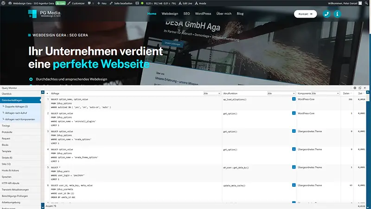Close the Query Monitor panel
Screen dimensions: 371x209
[365, 88]
